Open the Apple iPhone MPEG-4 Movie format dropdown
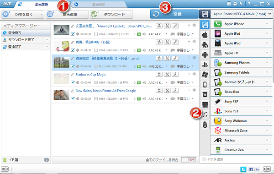The height and width of the screenshot is (174, 274). point(241,14)
